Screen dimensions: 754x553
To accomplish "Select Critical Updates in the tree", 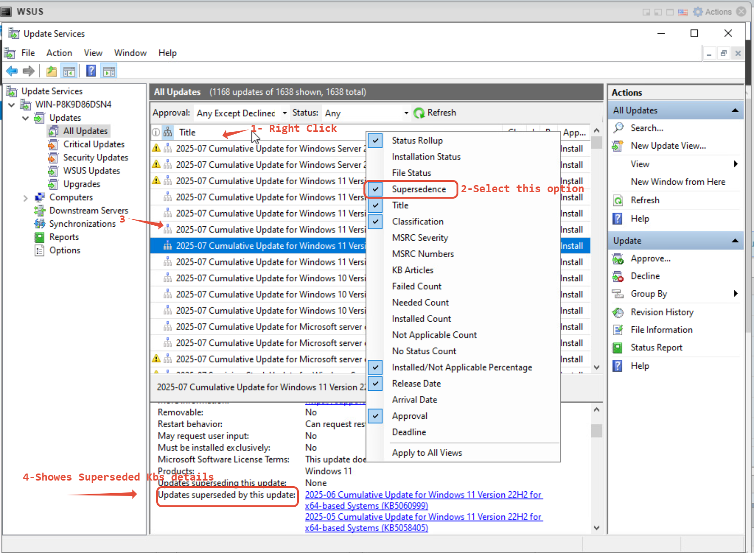I will click(94, 144).
